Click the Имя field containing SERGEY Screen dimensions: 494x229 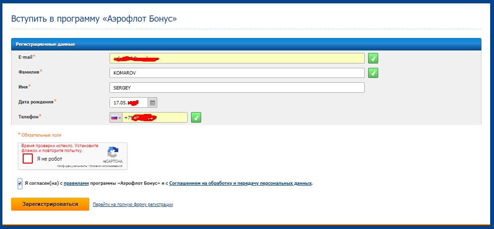tap(236, 88)
